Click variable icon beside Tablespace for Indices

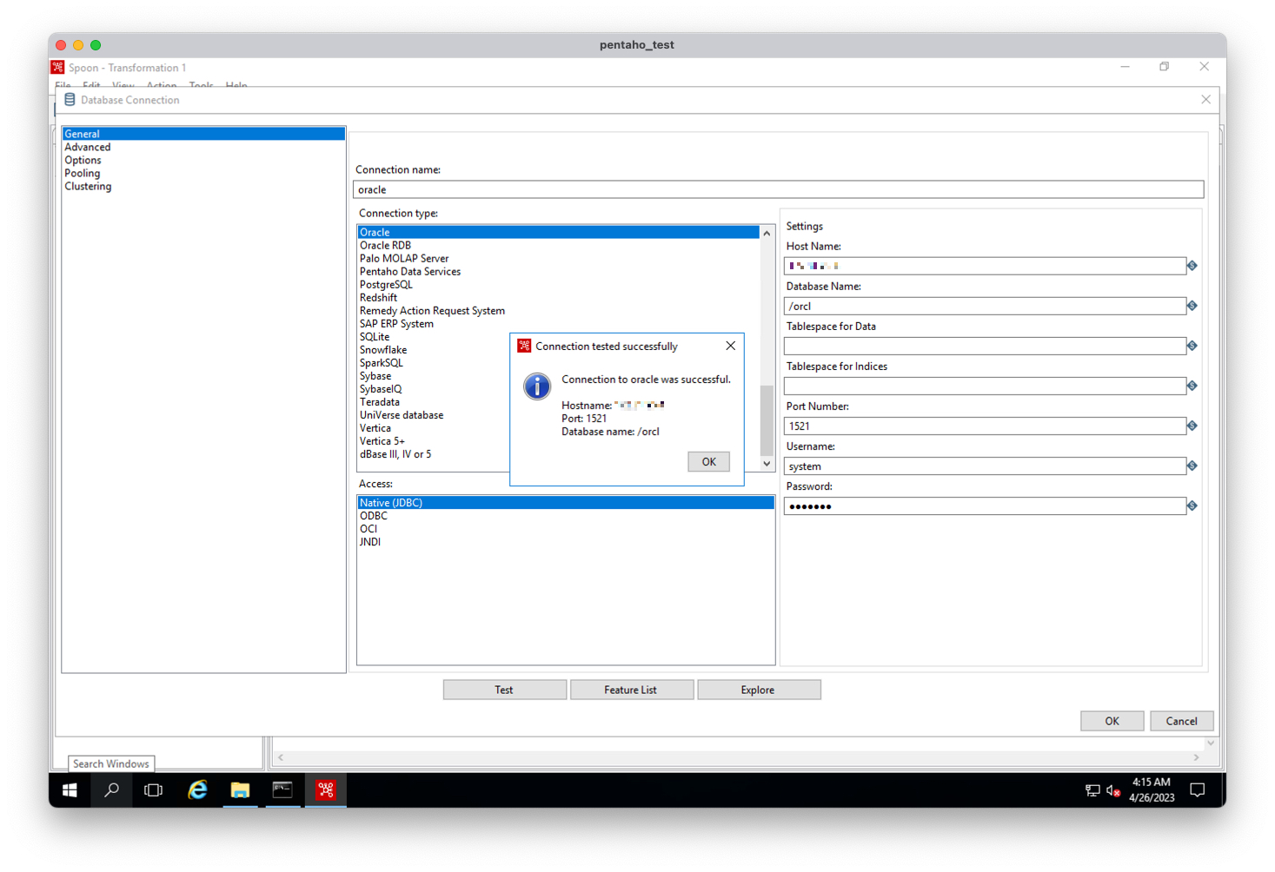[1192, 386]
